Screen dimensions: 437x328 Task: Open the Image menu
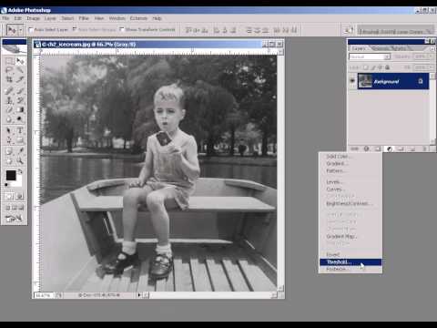click(x=33, y=18)
